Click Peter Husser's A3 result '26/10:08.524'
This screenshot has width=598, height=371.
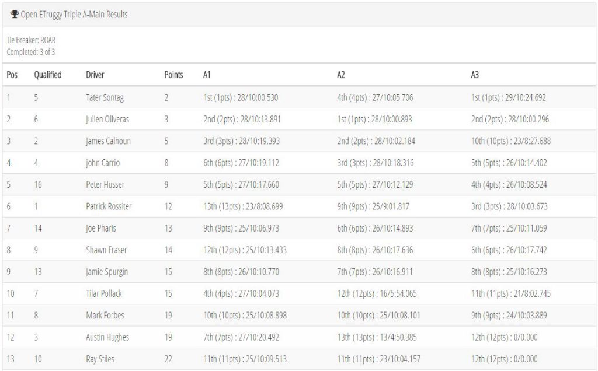(527, 185)
